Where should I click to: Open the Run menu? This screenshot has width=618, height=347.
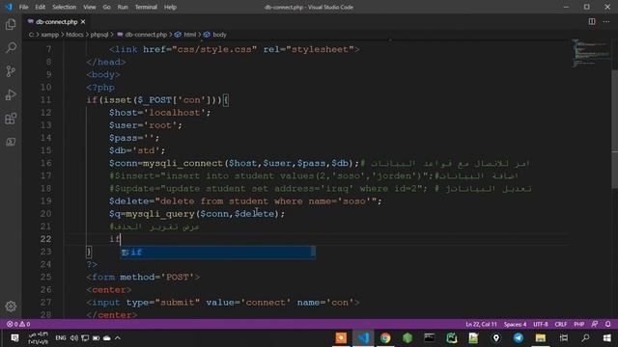(123, 7)
